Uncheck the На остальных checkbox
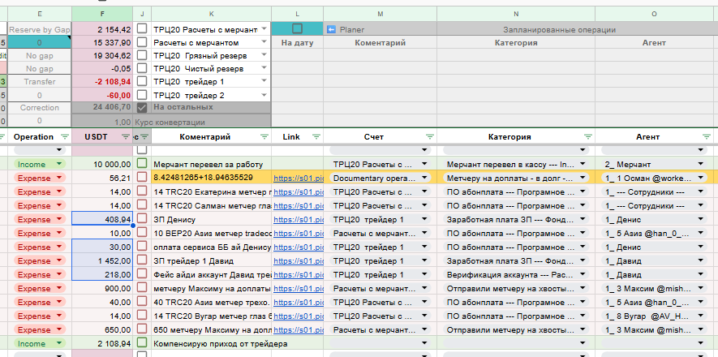 tap(142, 108)
